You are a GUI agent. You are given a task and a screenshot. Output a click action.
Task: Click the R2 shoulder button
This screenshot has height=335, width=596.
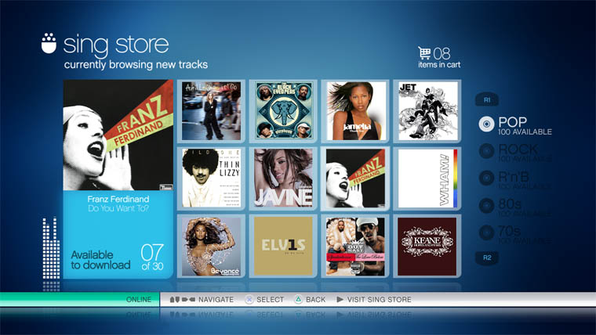pyautogui.click(x=487, y=258)
